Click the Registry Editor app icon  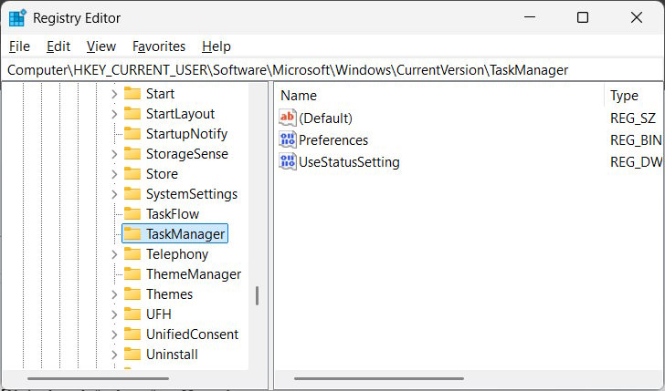click(18, 18)
